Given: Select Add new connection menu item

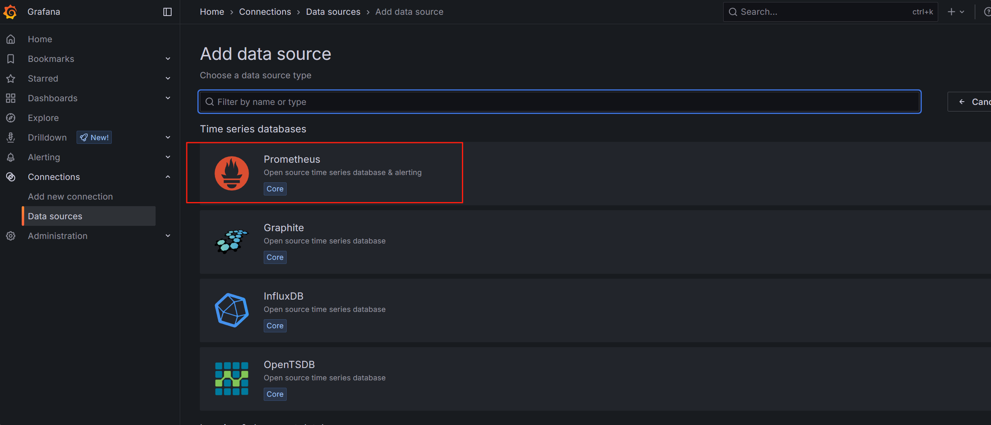Looking at the screenshot, I should (x=70, y=197).
